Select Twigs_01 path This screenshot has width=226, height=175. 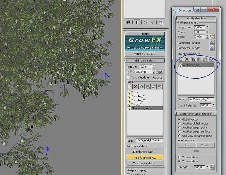145,104
